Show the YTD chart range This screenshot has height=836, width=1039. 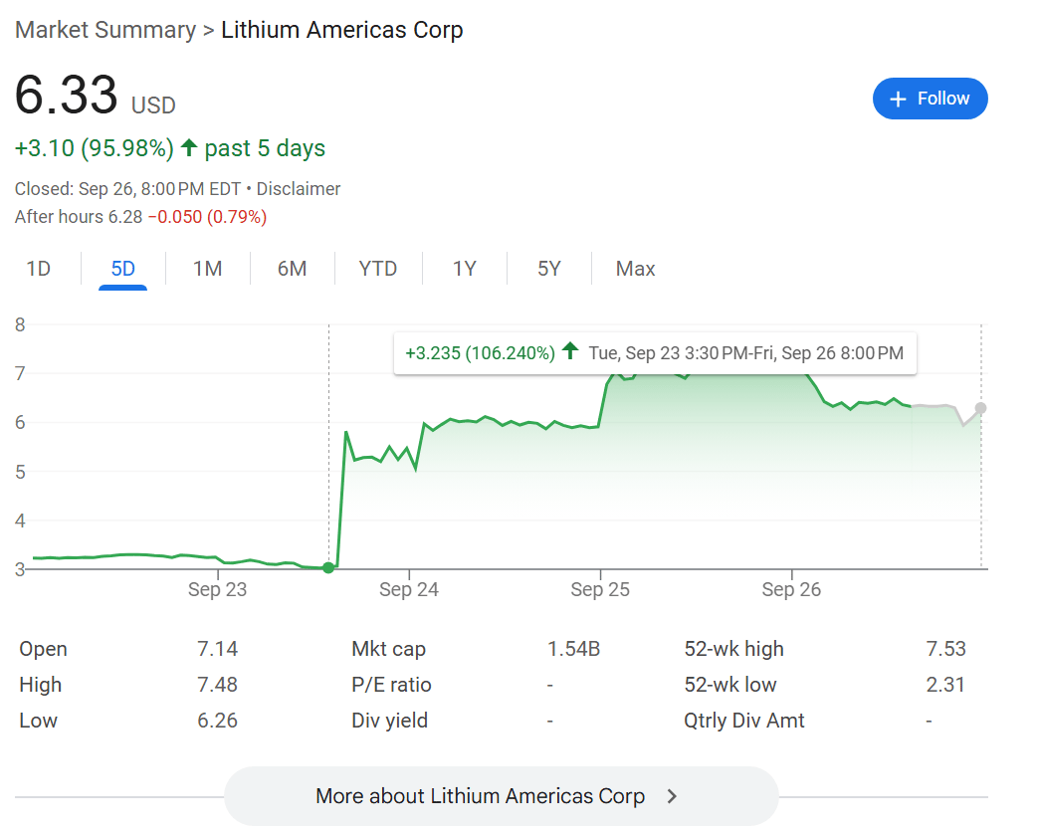[378, 269]
